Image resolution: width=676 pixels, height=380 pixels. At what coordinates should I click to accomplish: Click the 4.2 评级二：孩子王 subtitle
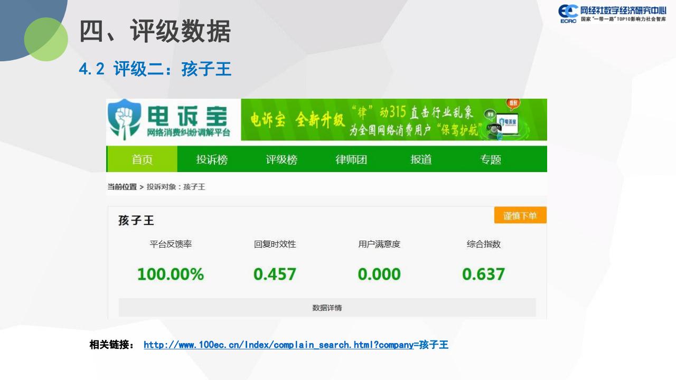tap(155, 69)
